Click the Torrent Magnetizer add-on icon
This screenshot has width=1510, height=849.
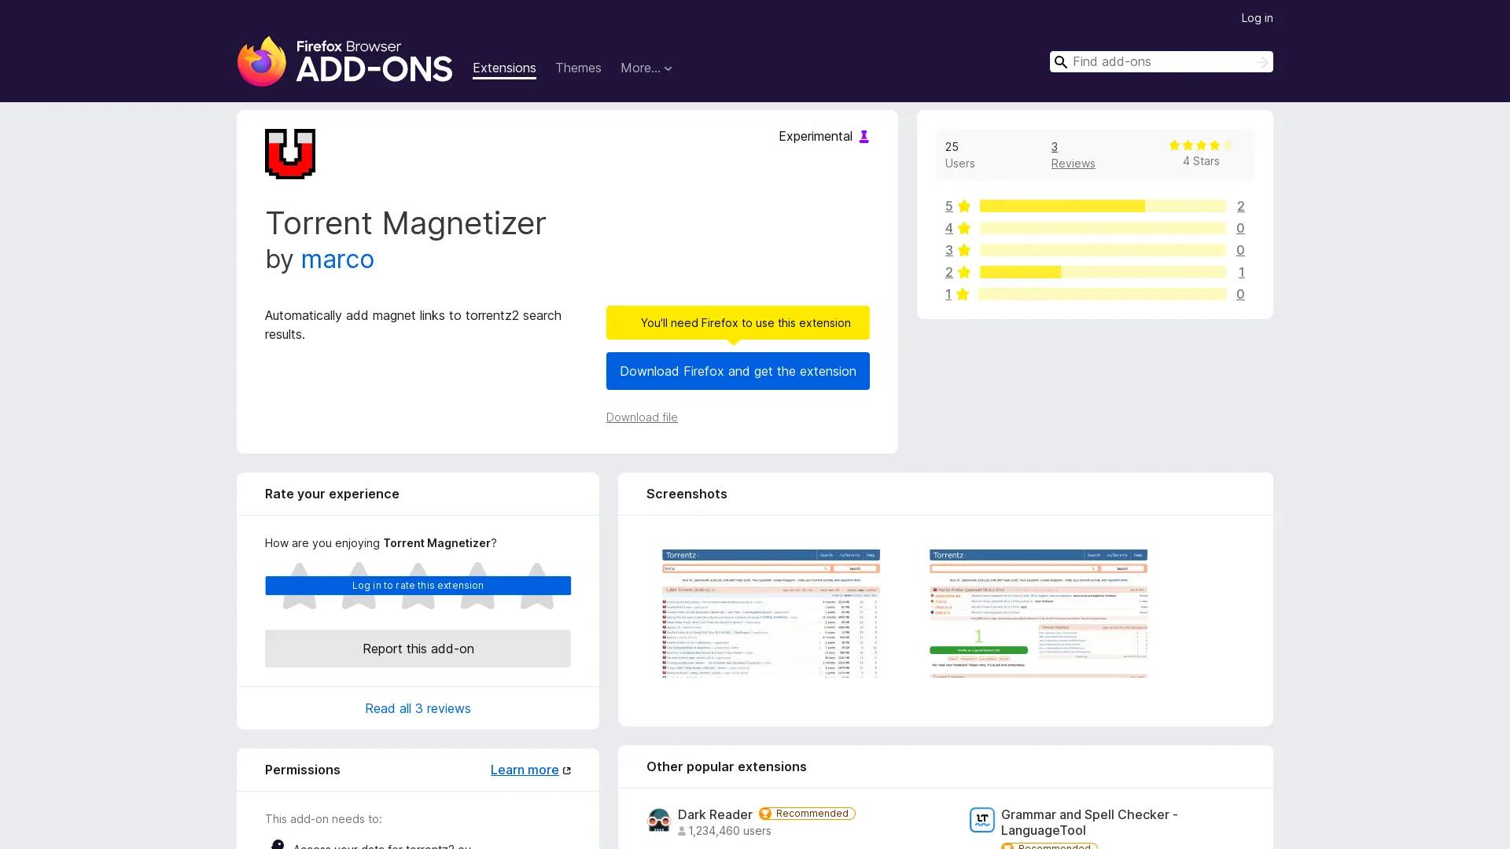tap(289, 154)
